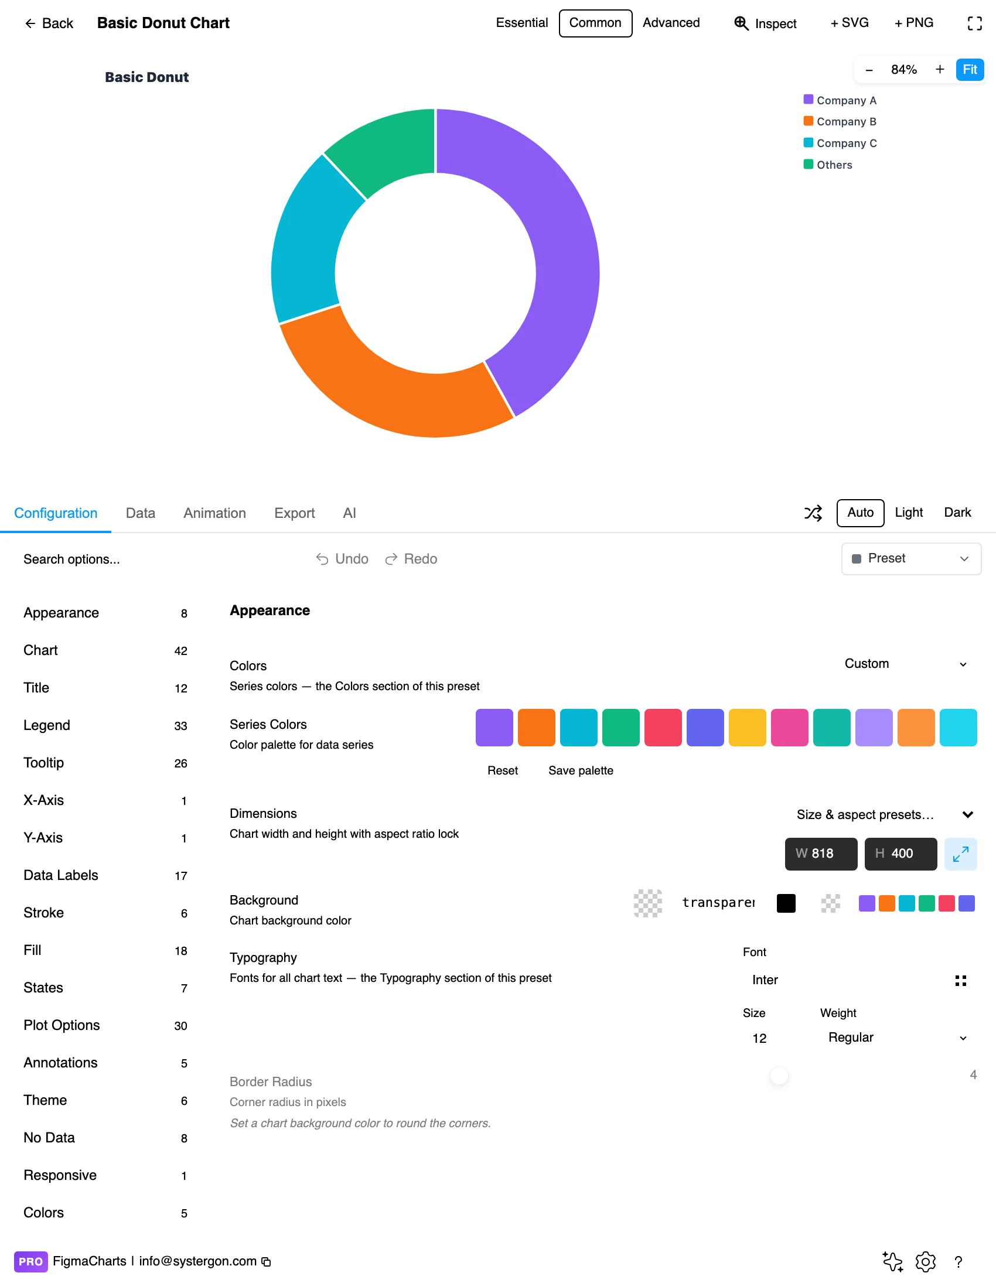
Task: Click Save palette
Action: 581,771
